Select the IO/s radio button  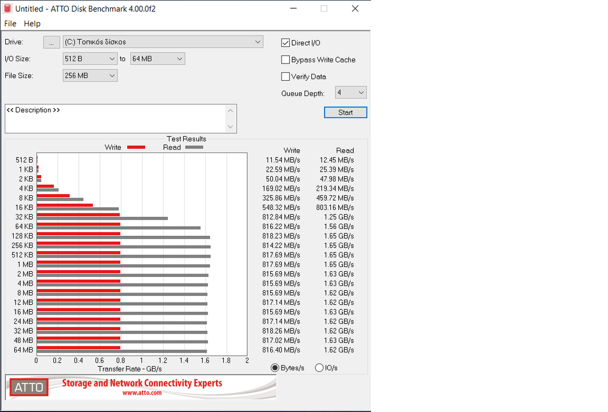[x=319, y=368]
